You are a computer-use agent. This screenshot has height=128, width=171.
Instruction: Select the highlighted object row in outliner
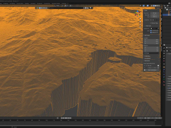pyautogui.click(x=167, y=15)
